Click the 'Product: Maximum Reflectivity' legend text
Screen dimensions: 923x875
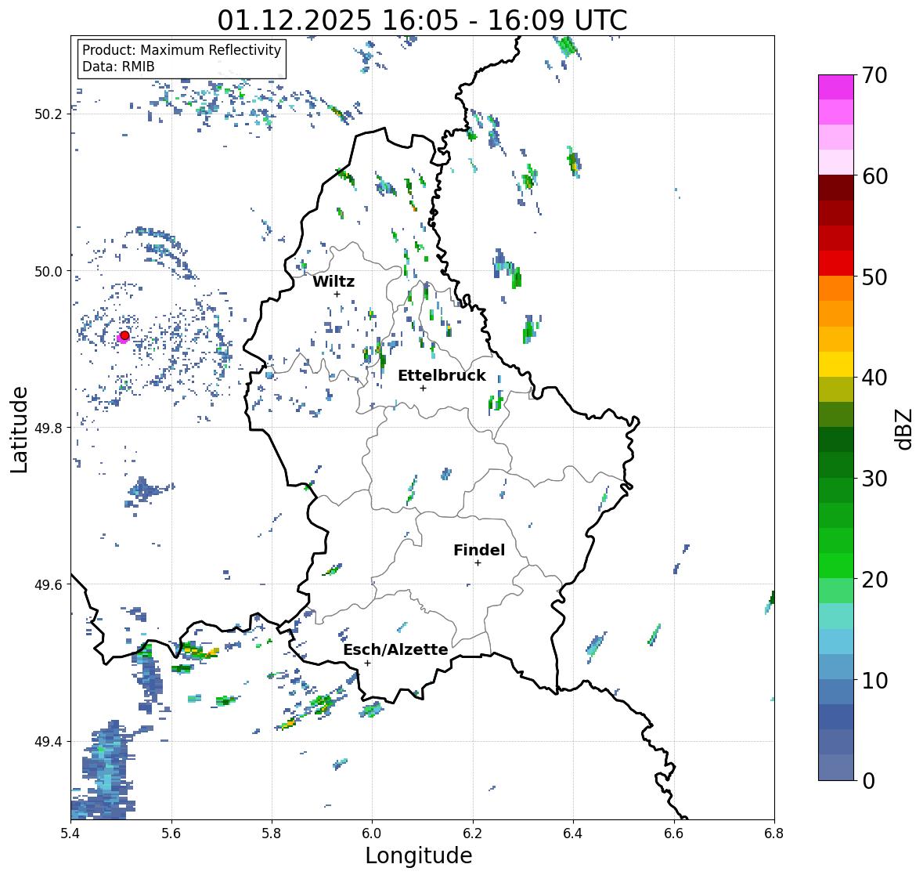click(x=182, y=50)
